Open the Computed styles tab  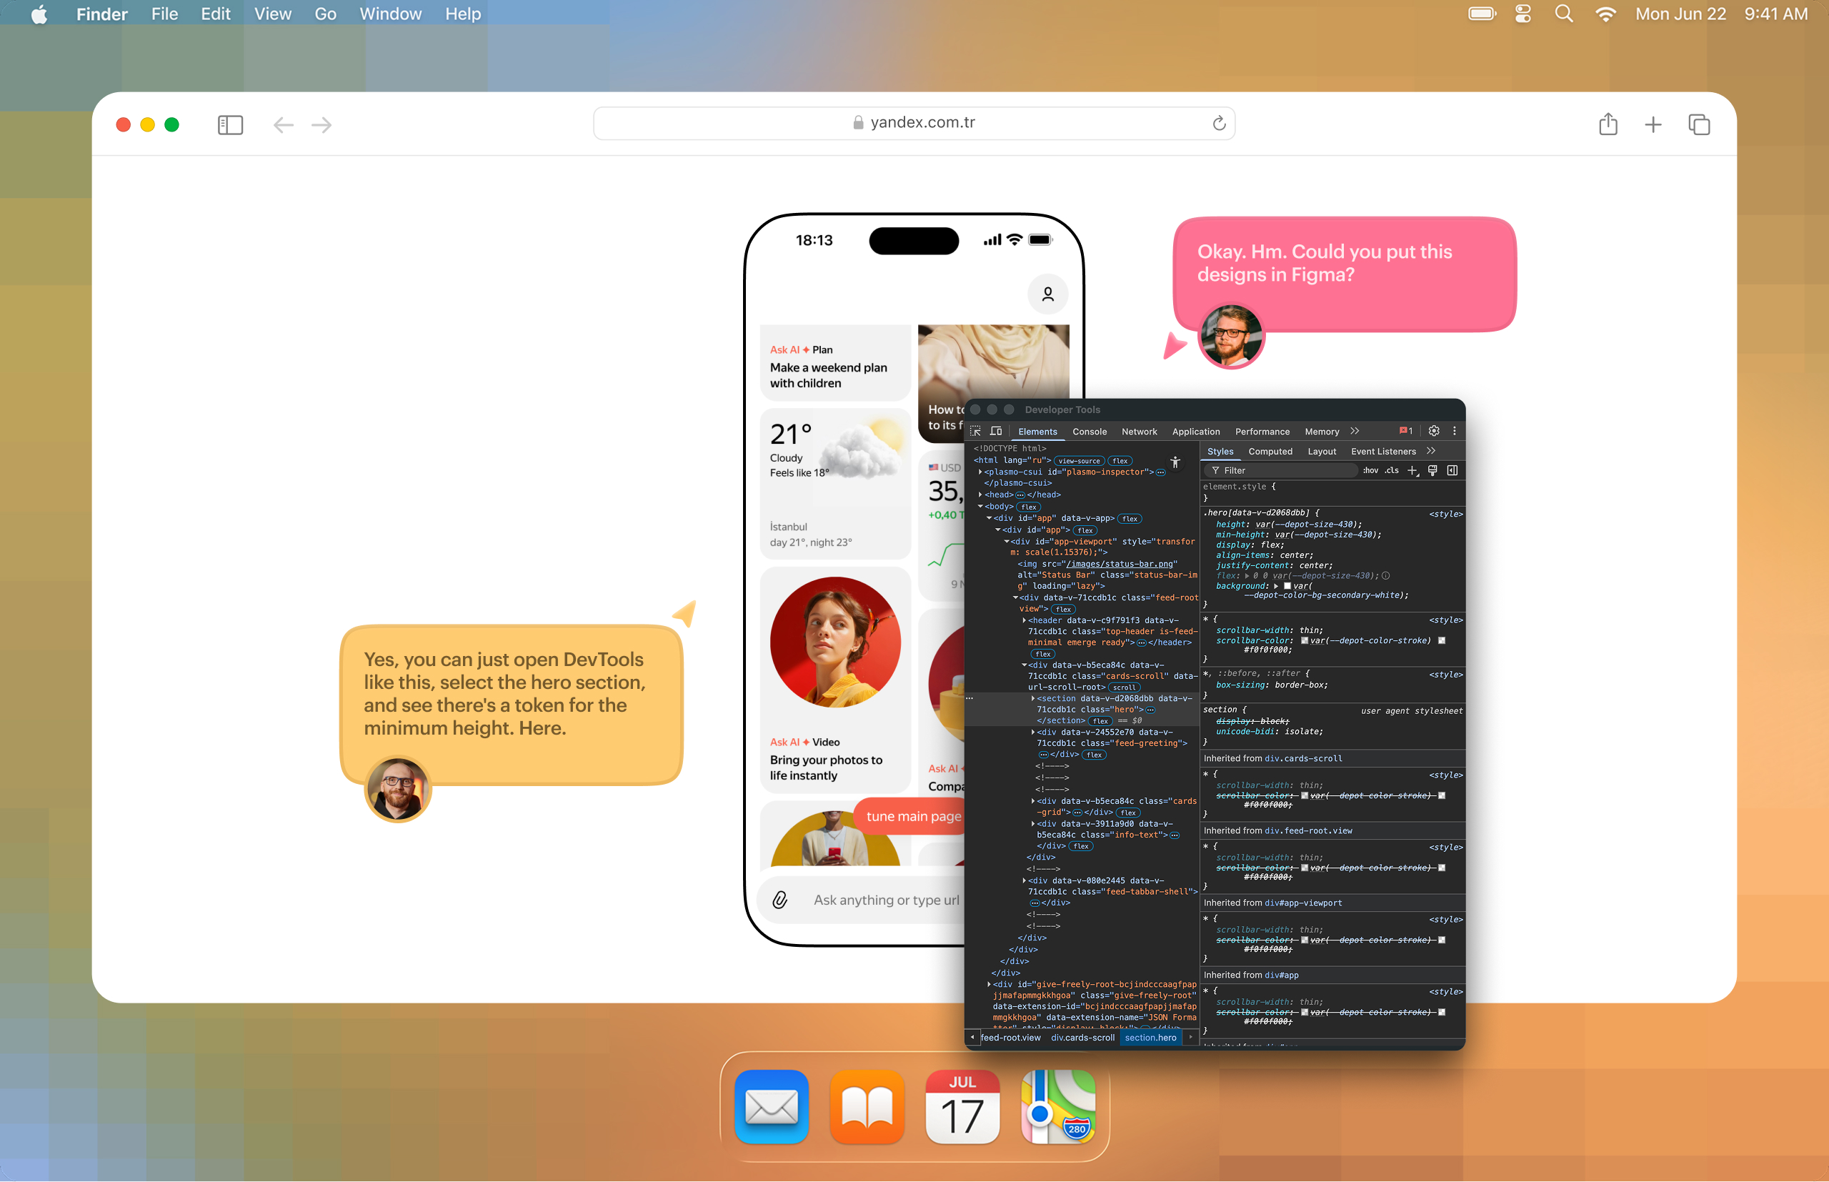tap(1270, 452)
